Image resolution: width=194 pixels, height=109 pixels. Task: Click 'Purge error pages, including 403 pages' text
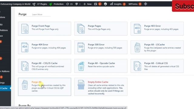point(161,29)
